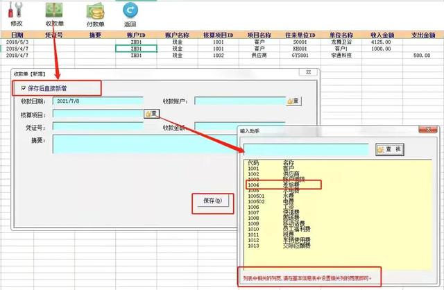The height and width of the screenshot is (290, 444).
Task: Click the 项目名称 column header
Action: (259, 35)
